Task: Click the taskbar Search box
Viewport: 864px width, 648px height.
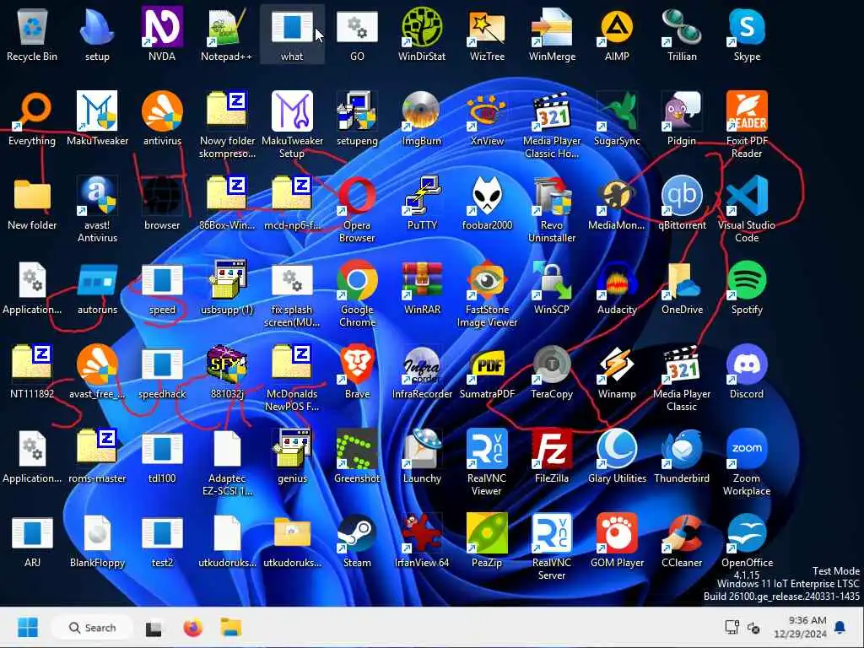Action: pyautogui.click(x=92, y=628)
